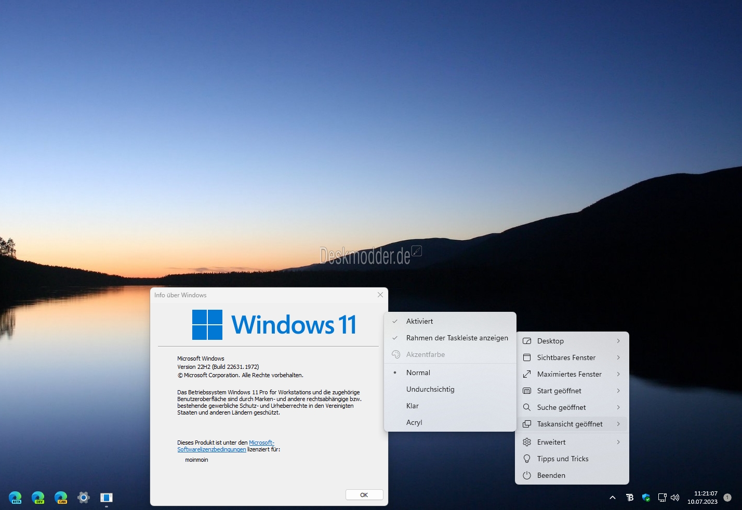Open Edge Canary from the taskbar

pyautogui.click(x=61, y=498)
